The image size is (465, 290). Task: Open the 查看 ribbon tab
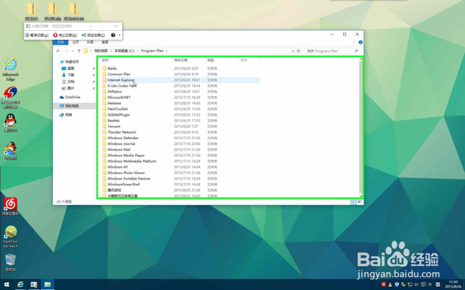pos(105,42)
